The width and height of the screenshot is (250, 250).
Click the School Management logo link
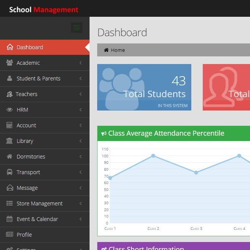pos(44,10)
